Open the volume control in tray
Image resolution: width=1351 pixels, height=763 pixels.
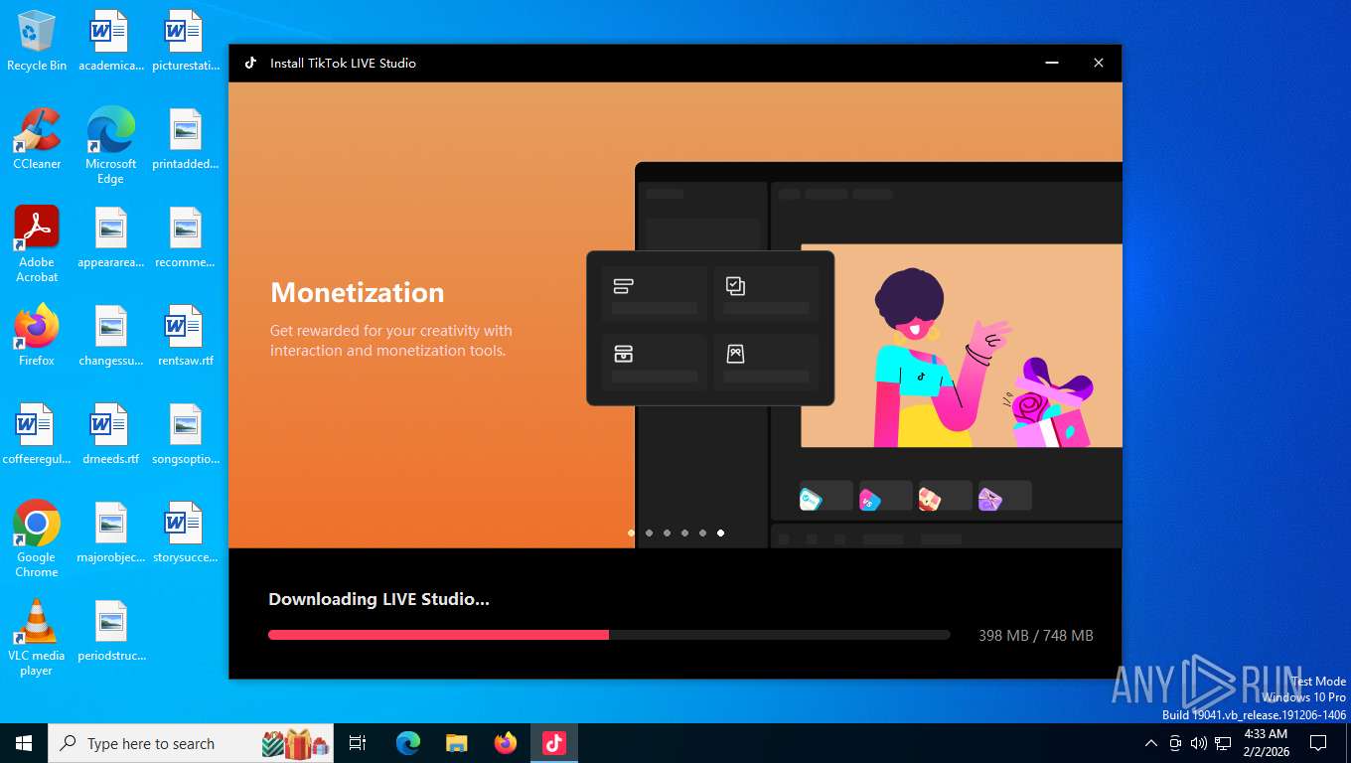point(1199,743)
